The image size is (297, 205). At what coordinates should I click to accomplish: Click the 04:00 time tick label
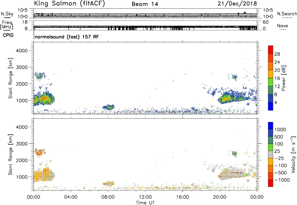pyautogui.click(x=71, y=197)
